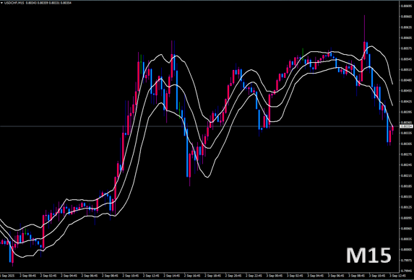Click the 2 Sep 10:45 time axis label
This screenshot has height=280, width=414.
(x=131, y=276)
